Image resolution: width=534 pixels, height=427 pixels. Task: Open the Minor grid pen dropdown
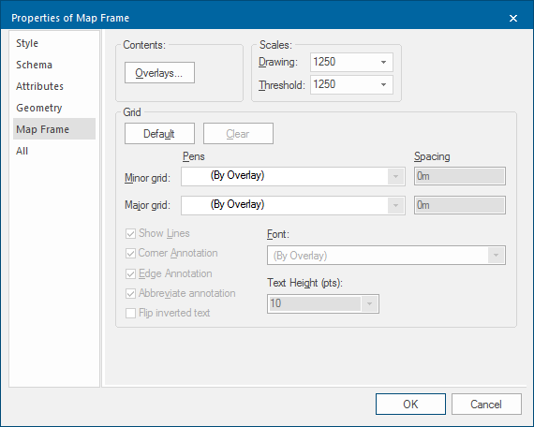395,176
